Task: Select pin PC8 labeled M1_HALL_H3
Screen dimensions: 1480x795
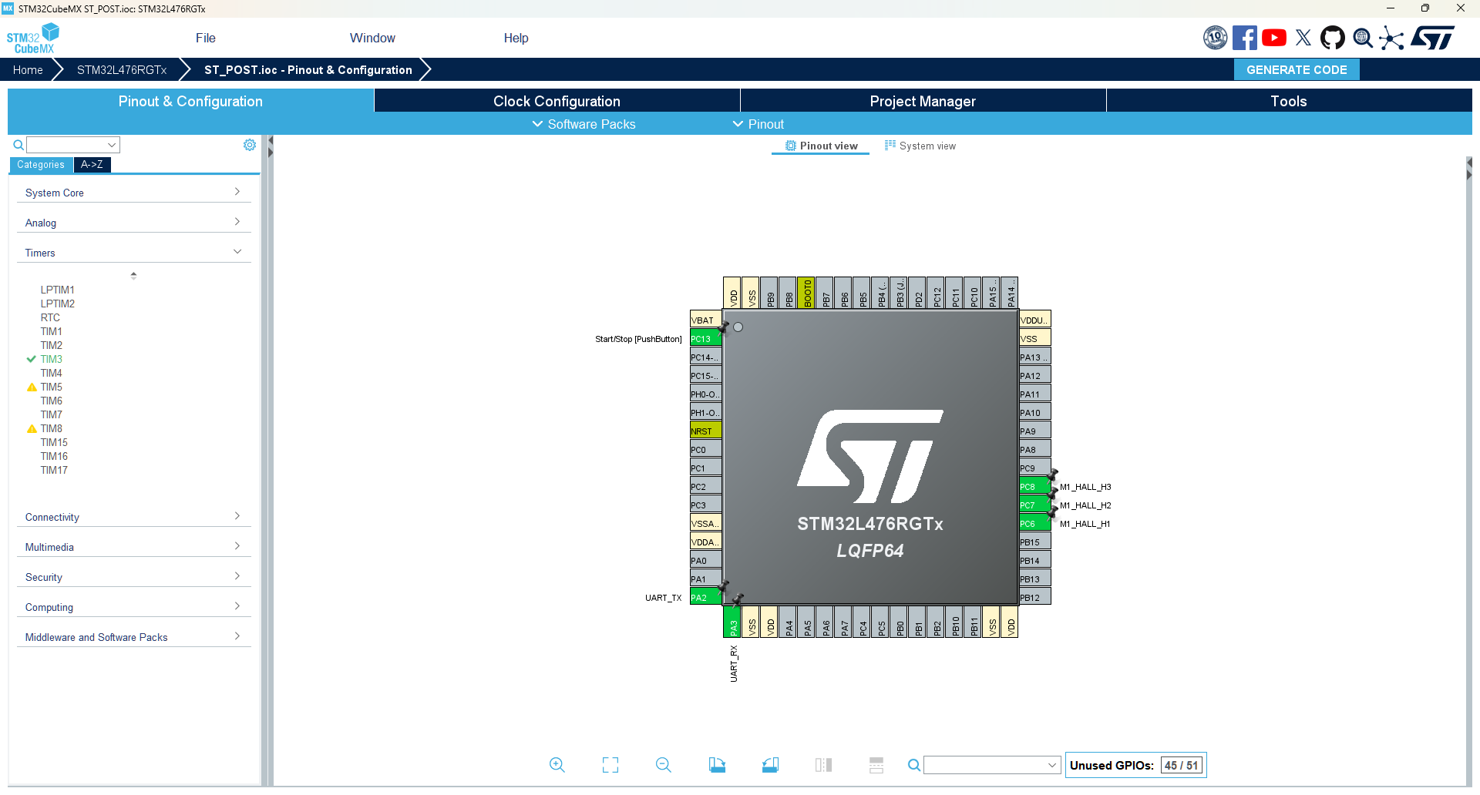Action: (x=1033, y=486)
